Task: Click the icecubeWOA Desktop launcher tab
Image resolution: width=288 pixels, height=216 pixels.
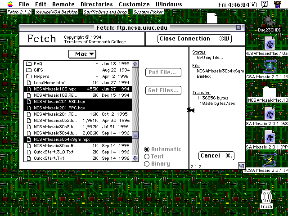Action: coord(57,12)
